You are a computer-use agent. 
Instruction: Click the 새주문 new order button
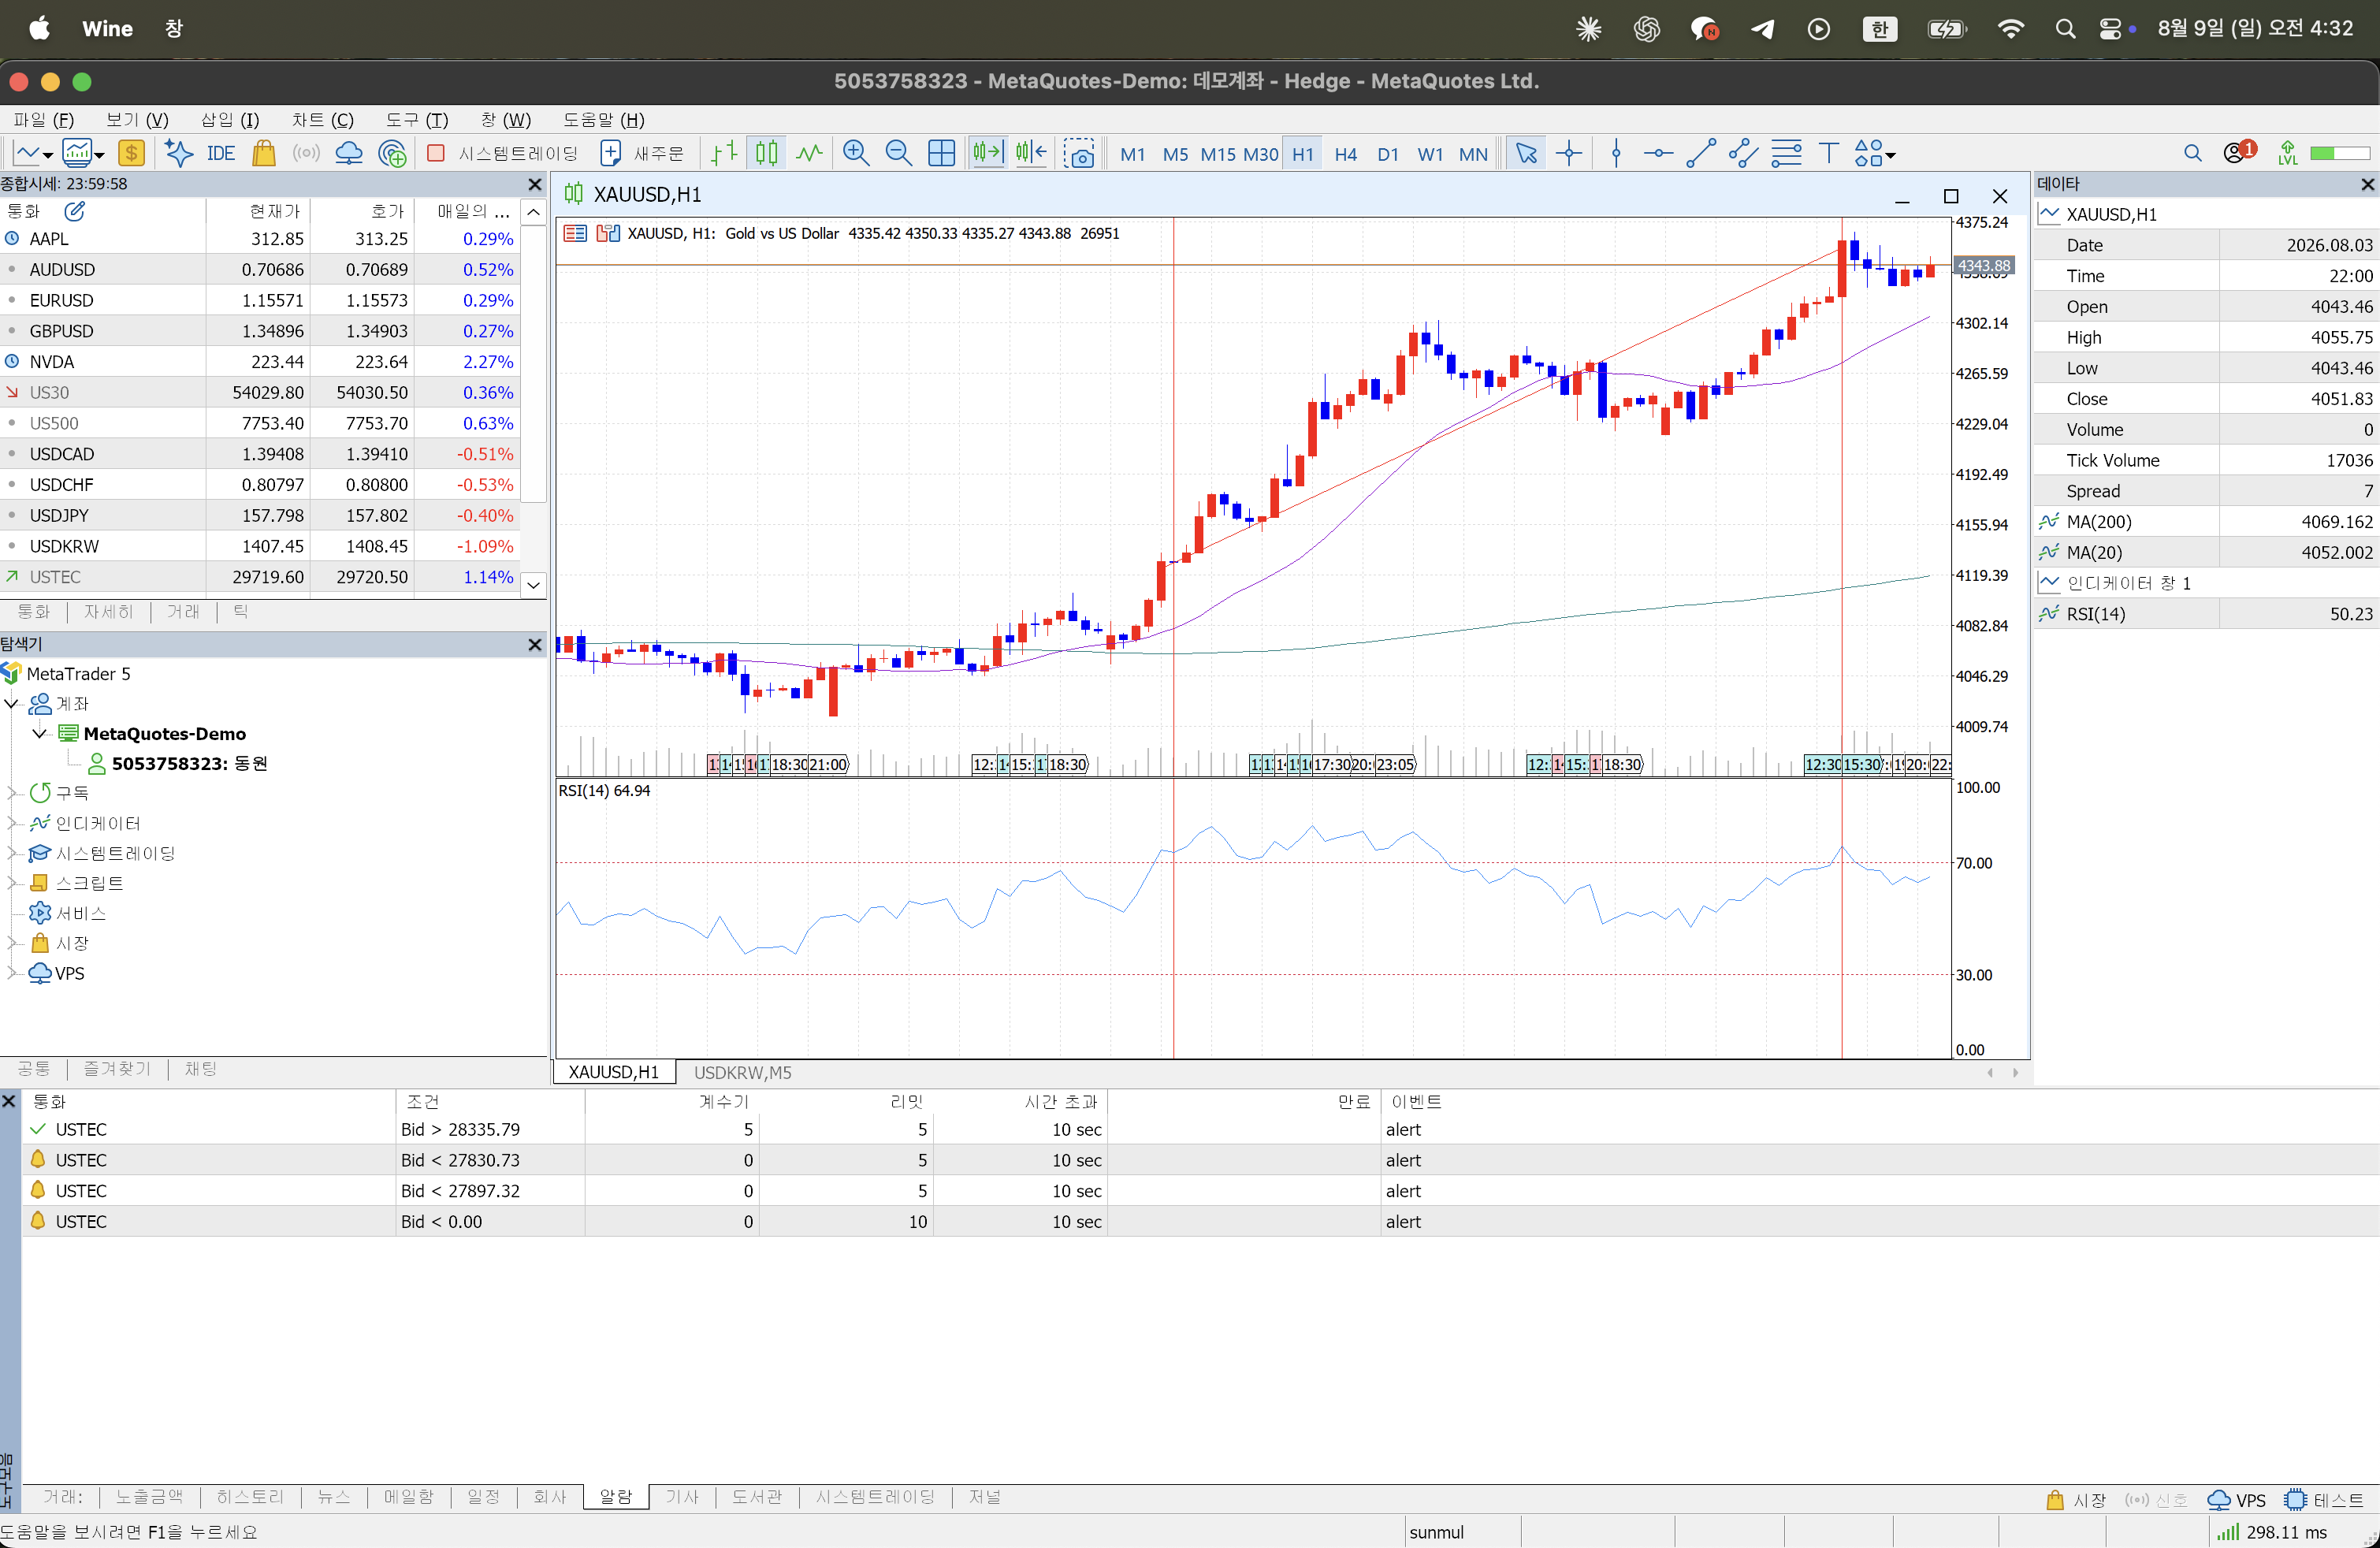[x=642, y=153]
